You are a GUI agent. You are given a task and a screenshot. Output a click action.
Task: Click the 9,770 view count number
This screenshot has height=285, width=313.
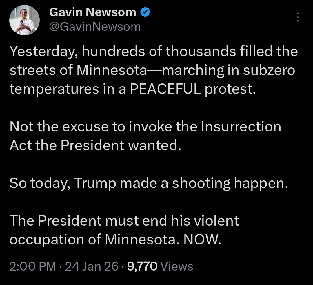142,266
